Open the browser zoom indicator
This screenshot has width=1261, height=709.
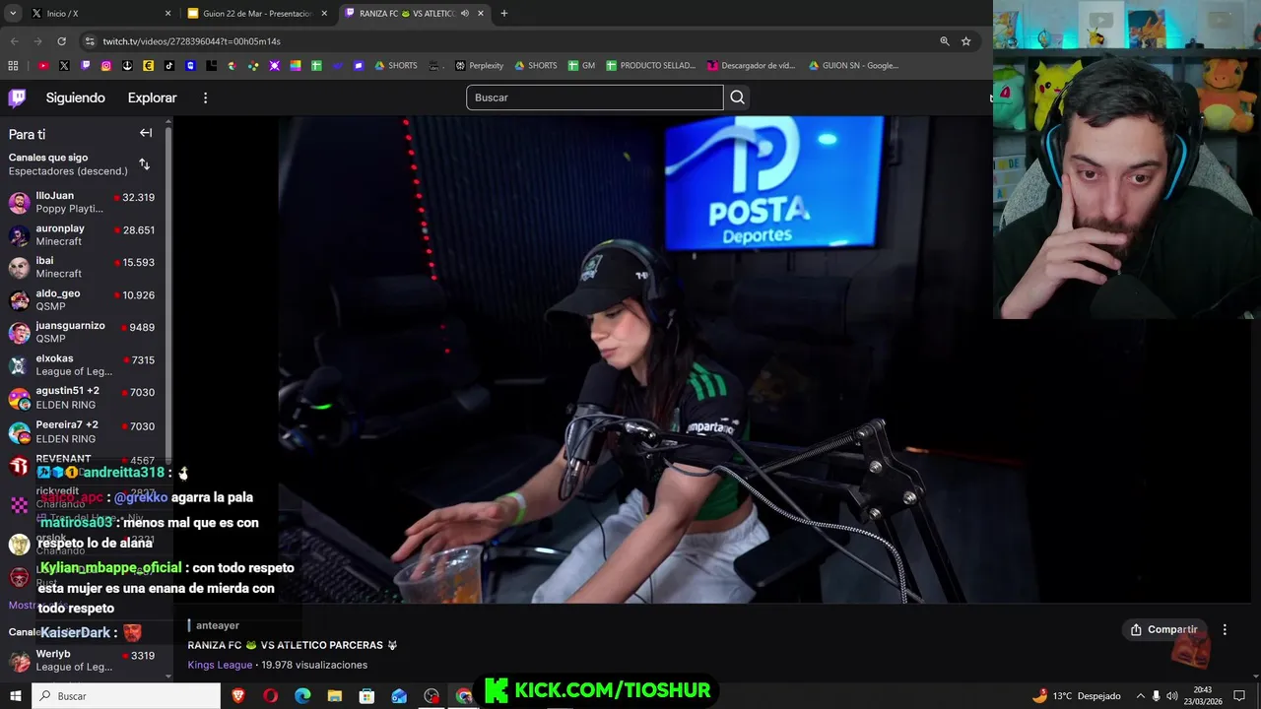click(x=944, y=41)
